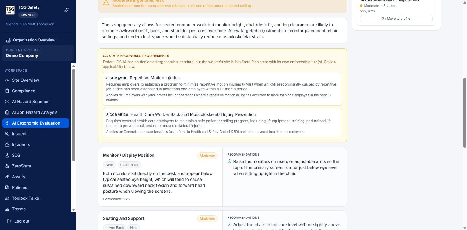
Task: Click the AI Hazard Scanner icon
Action: pyautogui.click(x=7, y=102)
